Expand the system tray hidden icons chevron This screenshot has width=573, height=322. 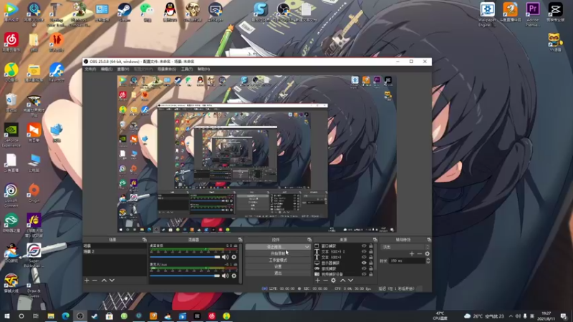click(511, 316)
